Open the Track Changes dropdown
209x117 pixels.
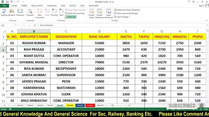point(122,17)
